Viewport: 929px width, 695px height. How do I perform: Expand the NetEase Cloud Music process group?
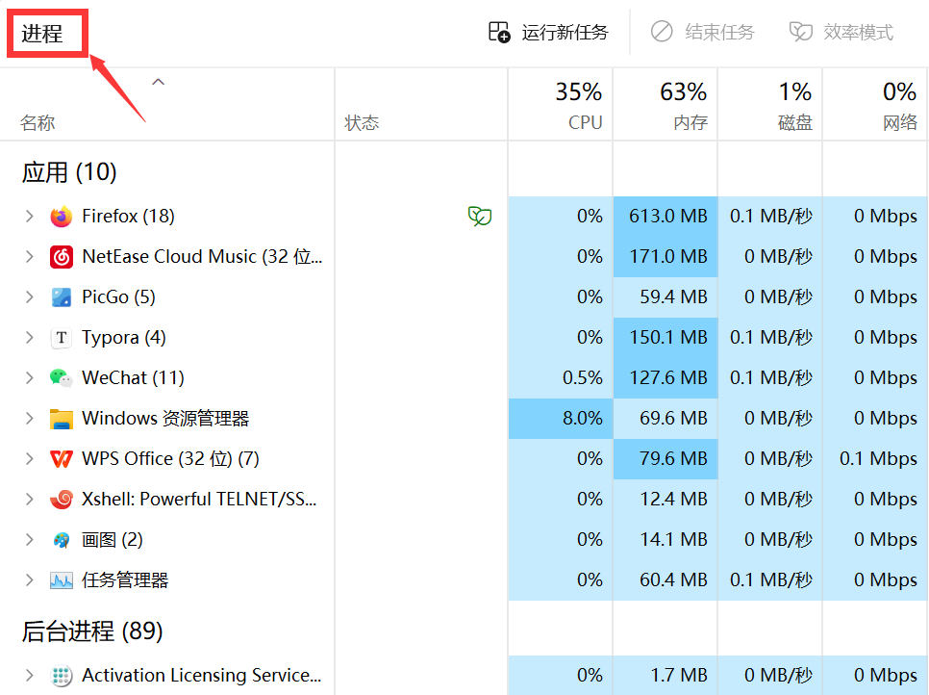point(29,256)
